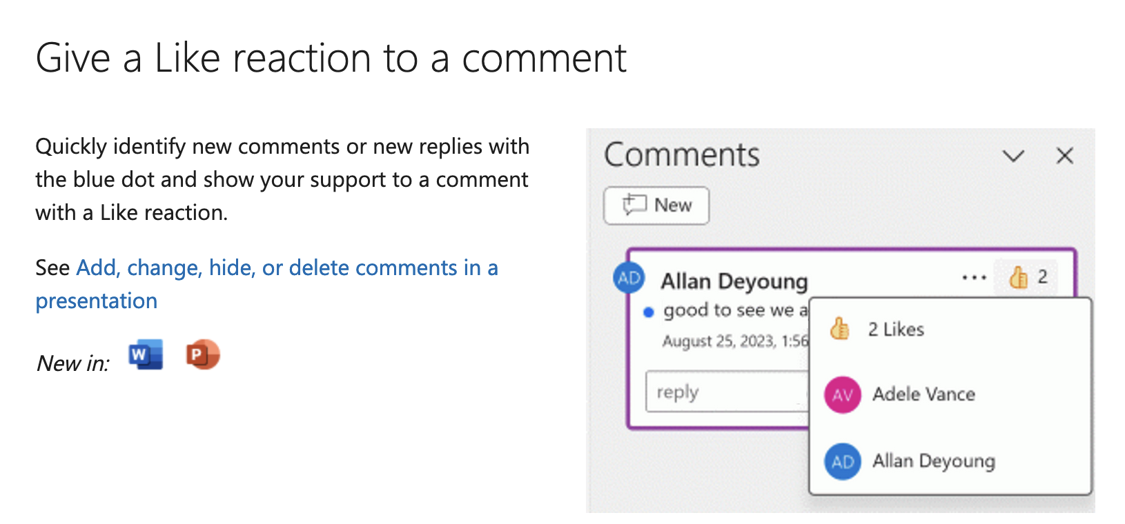The width and height of the screenshot is (1125, 524).
Task: Close the Comments pane
Action: point(1064,156)
